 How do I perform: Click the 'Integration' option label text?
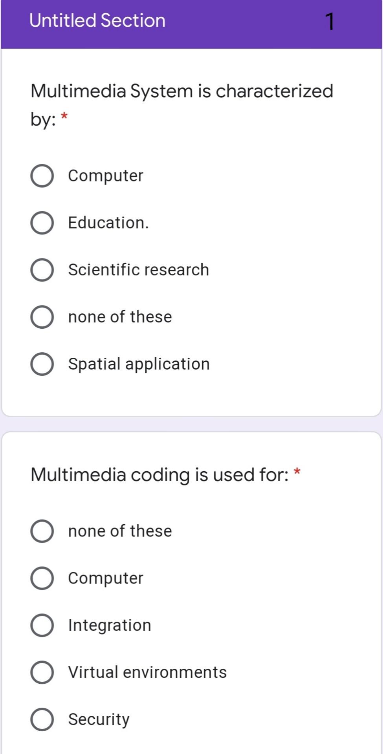[x=110, y=625]
